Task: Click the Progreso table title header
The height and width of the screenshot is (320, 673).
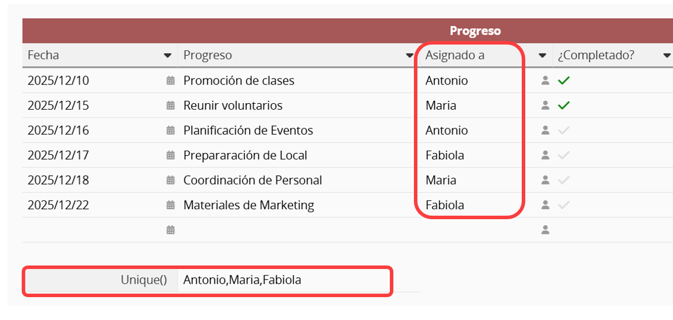Action: 475,31
